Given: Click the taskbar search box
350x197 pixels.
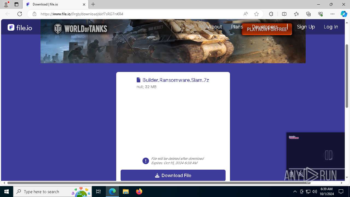Looking at the screenshot, I should pos(52,192).
